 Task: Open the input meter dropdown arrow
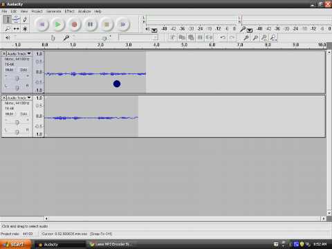pos(250,30)
